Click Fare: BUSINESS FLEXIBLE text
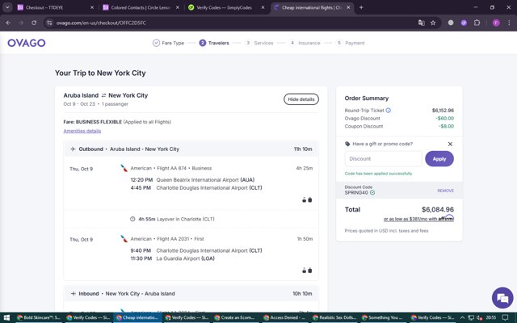This screenshot has height=323, width=517. 93,122
